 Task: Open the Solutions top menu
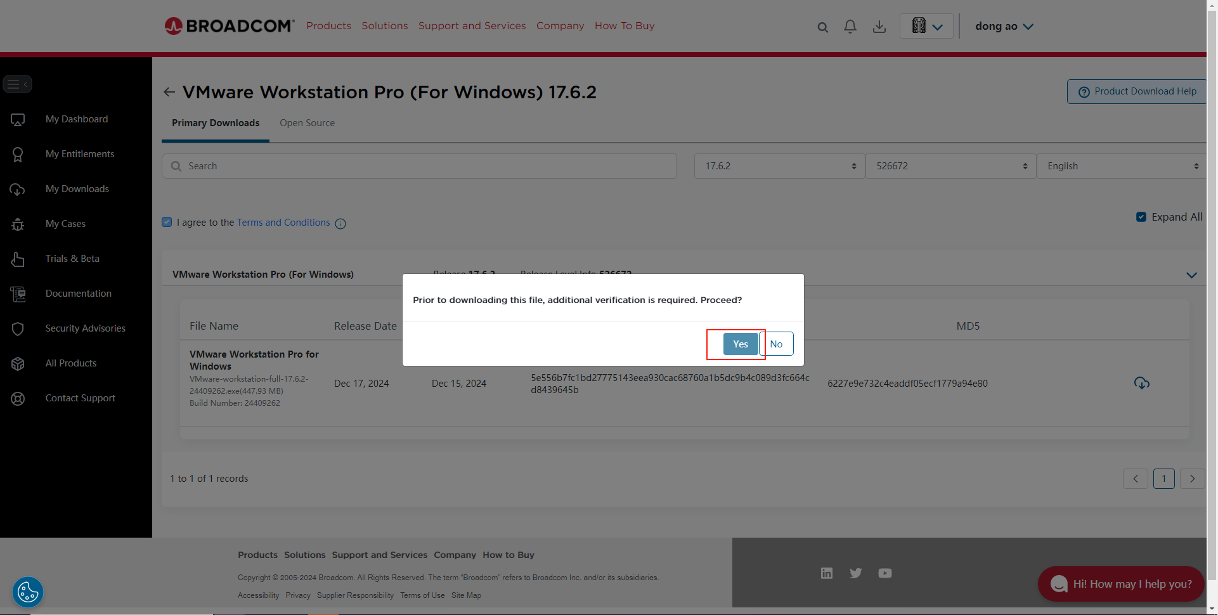click(385, 26)
